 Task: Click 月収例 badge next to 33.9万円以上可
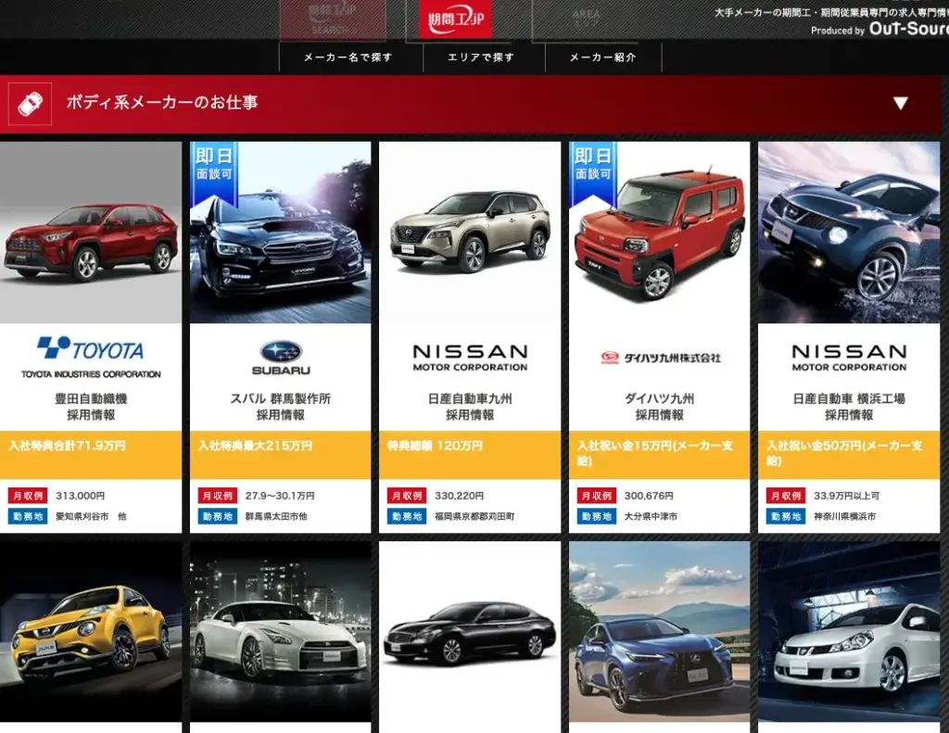pos(786,496)
